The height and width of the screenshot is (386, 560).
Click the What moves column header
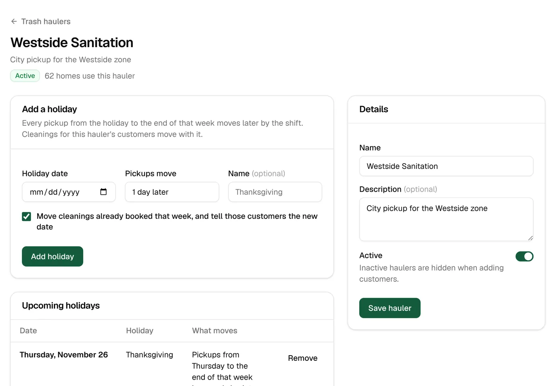215,331
